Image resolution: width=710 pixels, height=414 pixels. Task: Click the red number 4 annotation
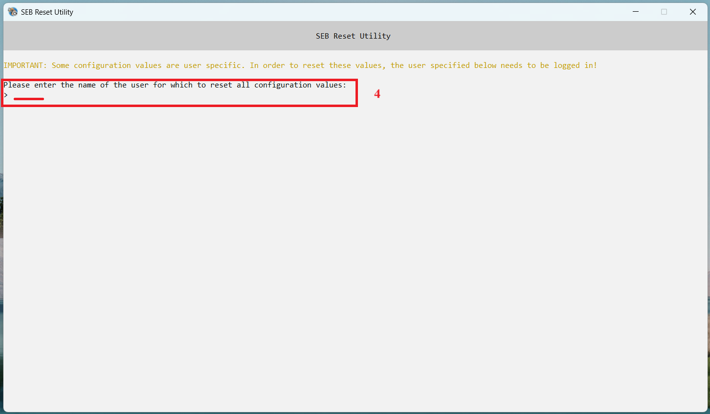[377, 94]
